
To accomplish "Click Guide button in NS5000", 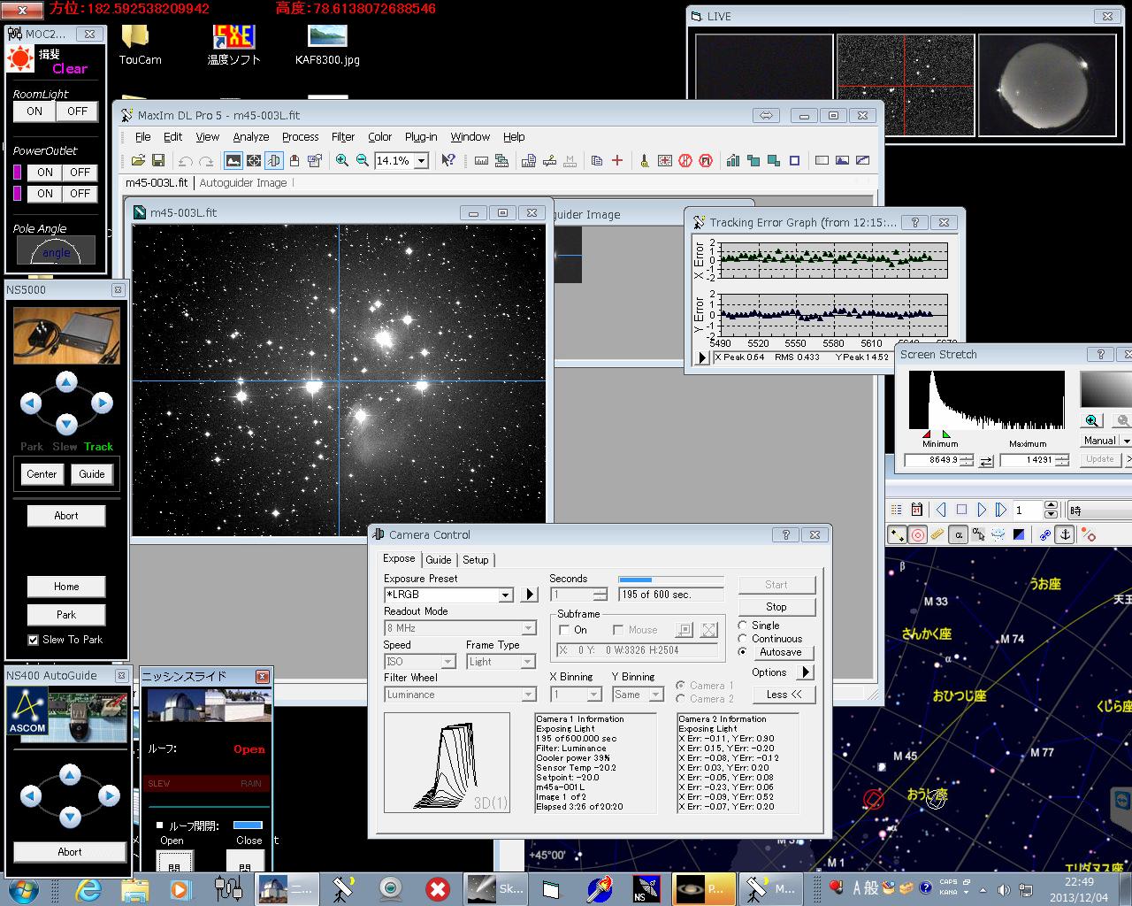I will click(x=92, y=474).
